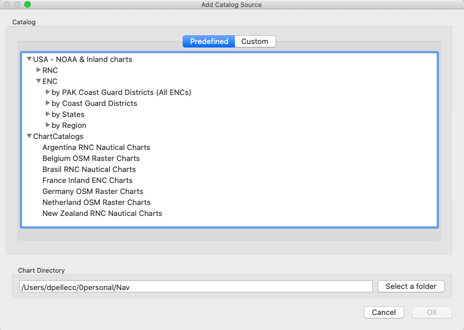Collapse the ChartCatalogs node
The height and width of the screenshot is (330, 464).
[x=30, y=136]
